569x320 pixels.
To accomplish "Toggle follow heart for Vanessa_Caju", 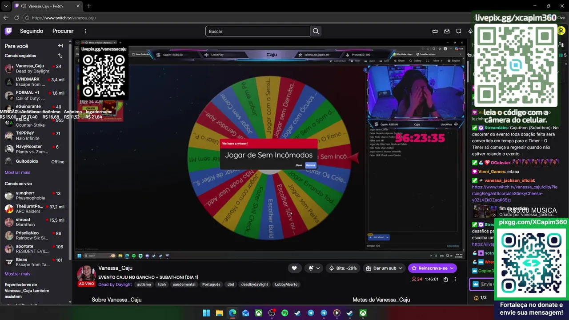I will pos(294,268).
